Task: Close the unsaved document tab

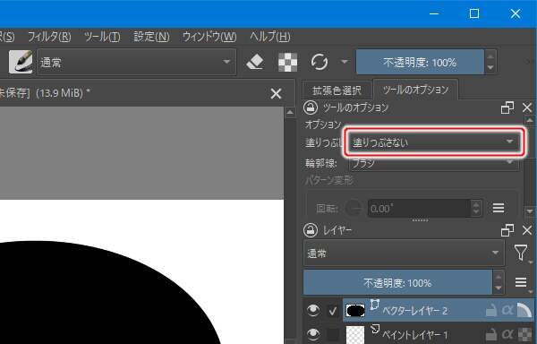Action: pyautogui.click(x=276, y=93)
